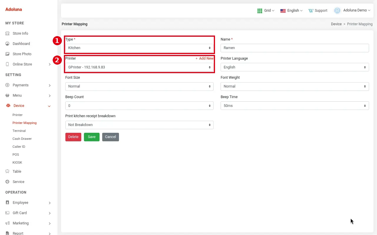Click the Device breadcrumb link
This screenshot has height=235, width=377.
[336, 24]
